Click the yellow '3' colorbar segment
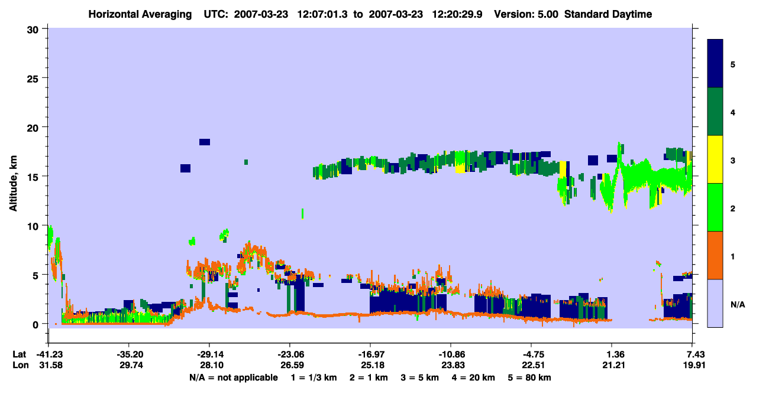 pyautogui.click(x=716, y=159)
